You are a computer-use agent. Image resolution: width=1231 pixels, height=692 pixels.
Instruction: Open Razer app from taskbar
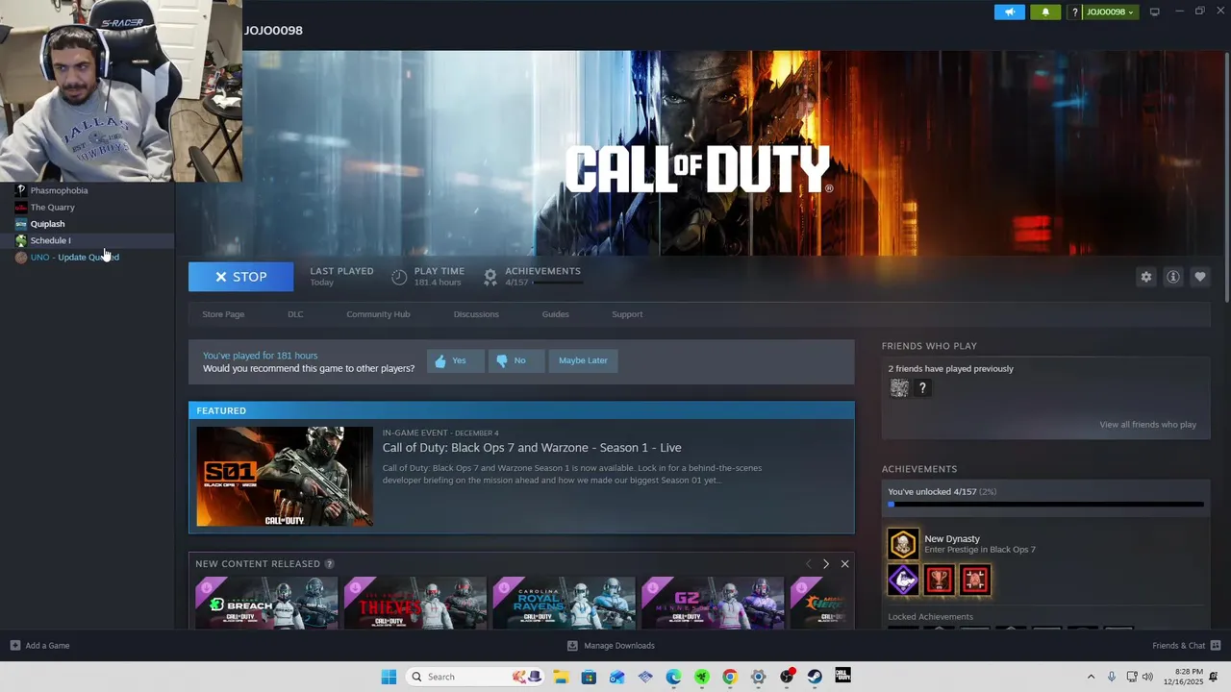702,677
